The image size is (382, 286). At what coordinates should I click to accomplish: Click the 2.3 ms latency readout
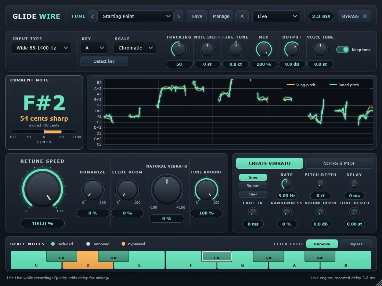click(x=321, y=16)
